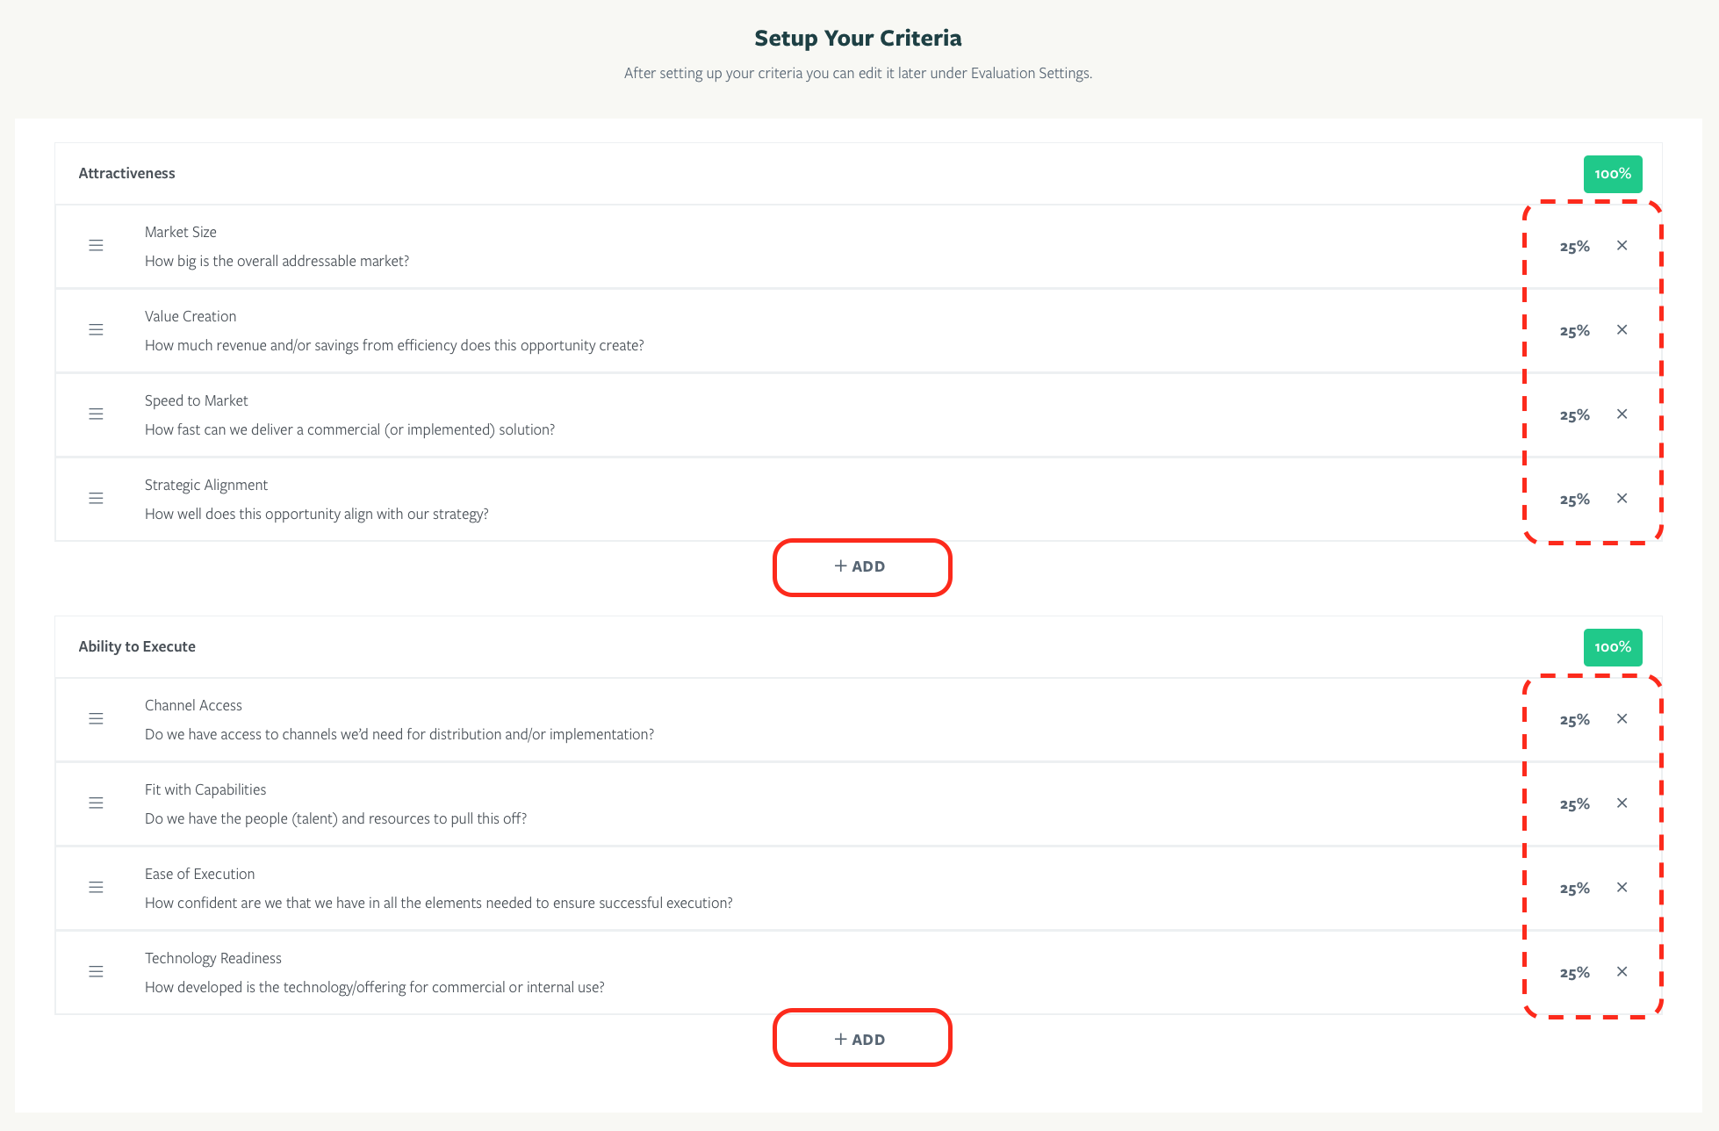Screen dimensions: 1719x1131
Task: Edit the 'How much revenue and/or savings' description
Action: [394, 345]
